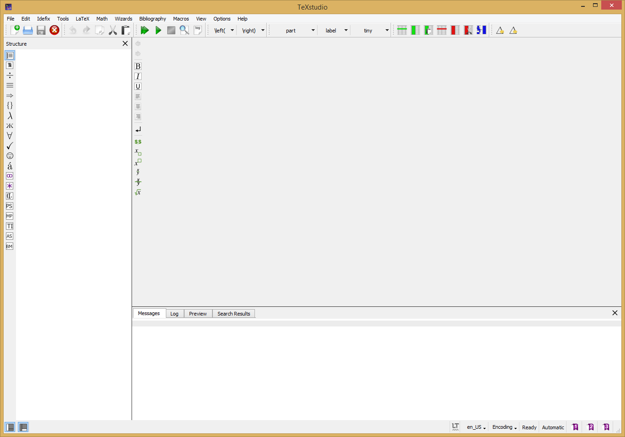625x437 pixels.
Task: Click the Save floppy disk icon
Action: pyautogui.click(x=41, y=30)
